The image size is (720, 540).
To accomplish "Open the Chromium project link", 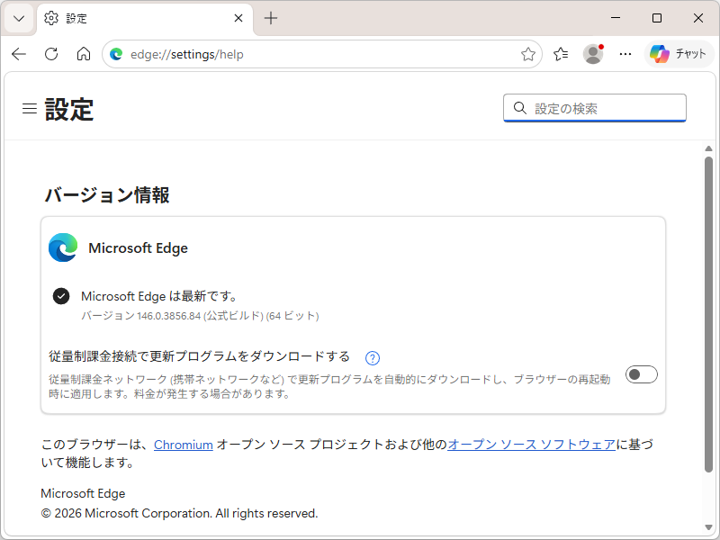I will 184,444.
